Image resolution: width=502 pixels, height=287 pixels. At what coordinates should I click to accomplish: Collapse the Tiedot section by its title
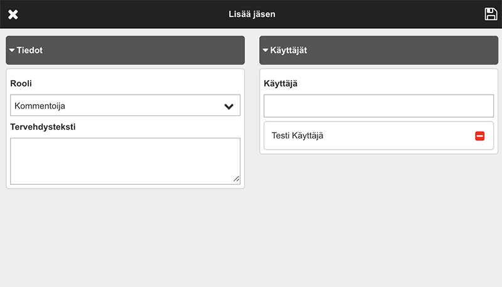point(30,50)
